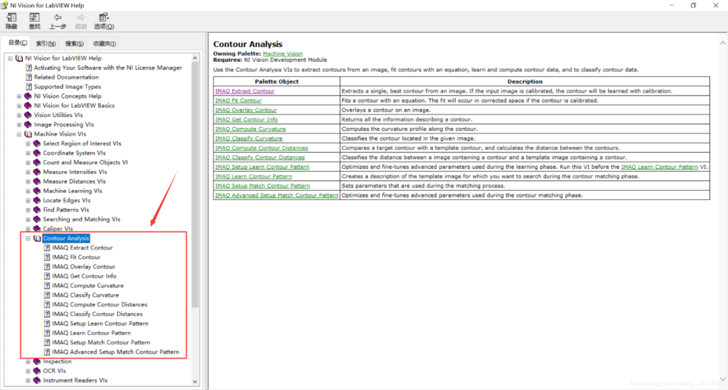Open IMAQ Advanced Setup Match Contour Pattern table link
The width and height of the screenshot is (728, 390).
click(277, 195)
